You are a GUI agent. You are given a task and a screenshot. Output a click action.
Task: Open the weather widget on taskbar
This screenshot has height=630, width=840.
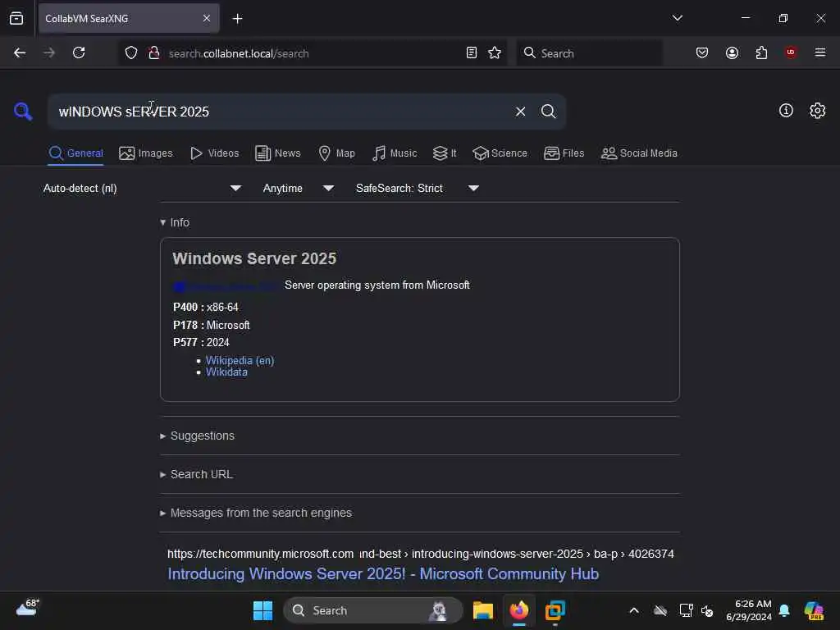tap(28, 608)
